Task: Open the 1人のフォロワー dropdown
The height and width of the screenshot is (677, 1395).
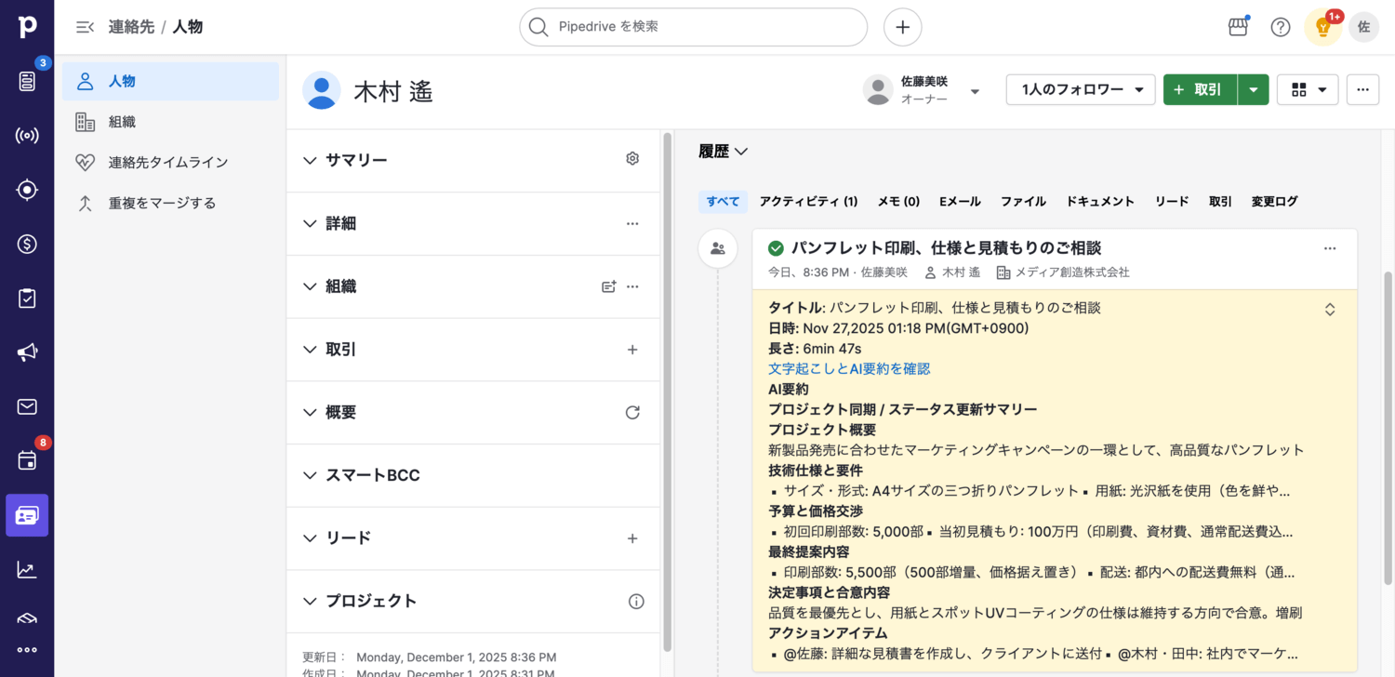Action: (x=1081, y=89)
